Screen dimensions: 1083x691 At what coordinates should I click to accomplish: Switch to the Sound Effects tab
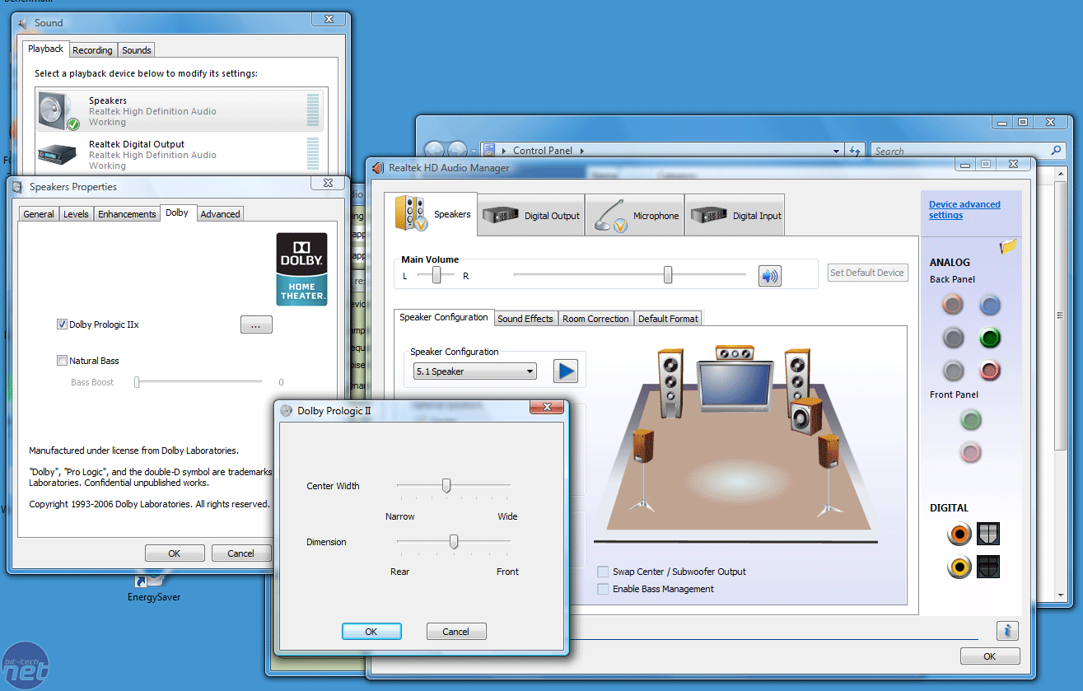(x=525, y=319)
